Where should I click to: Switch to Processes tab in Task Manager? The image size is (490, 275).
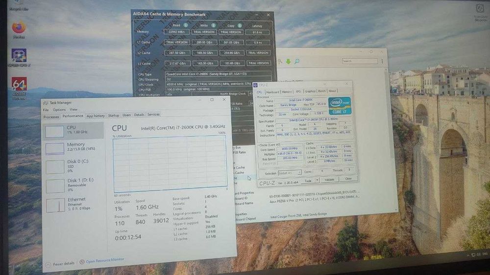click(51, 117)
